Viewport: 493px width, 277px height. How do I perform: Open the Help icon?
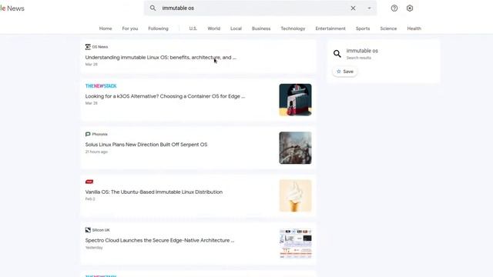click(394, 8)
